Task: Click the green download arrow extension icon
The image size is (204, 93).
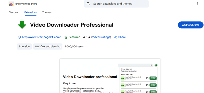Action: tap(22, 25)
